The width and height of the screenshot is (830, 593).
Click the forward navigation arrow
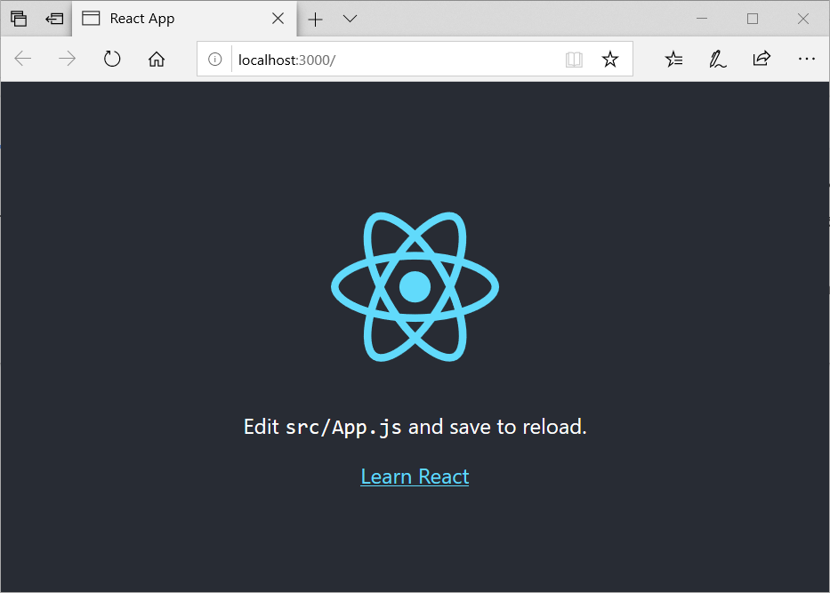click(x=67, y=59)
